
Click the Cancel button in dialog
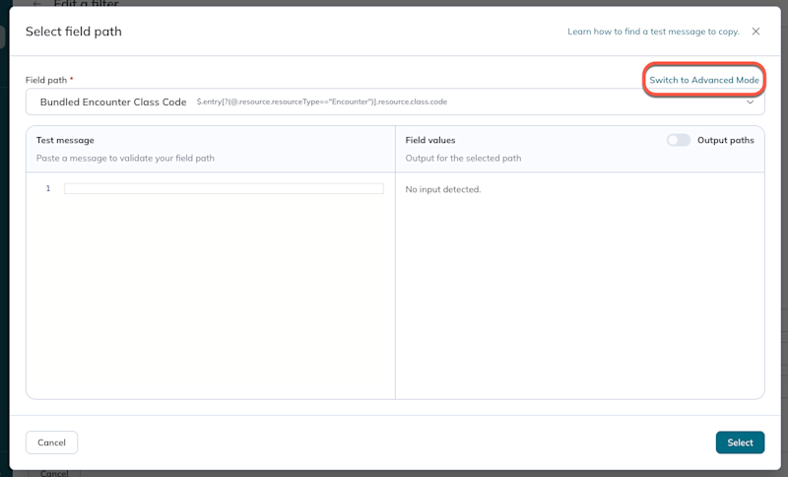tap(52, 443)
